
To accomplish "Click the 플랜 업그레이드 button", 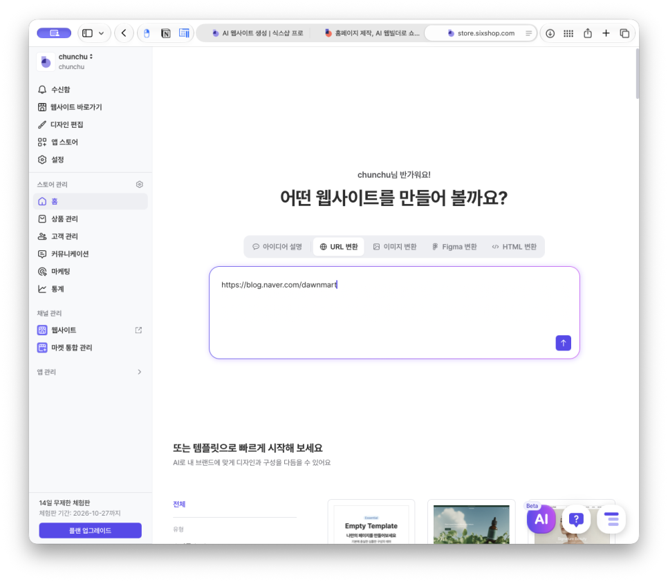I will point(91,530).
